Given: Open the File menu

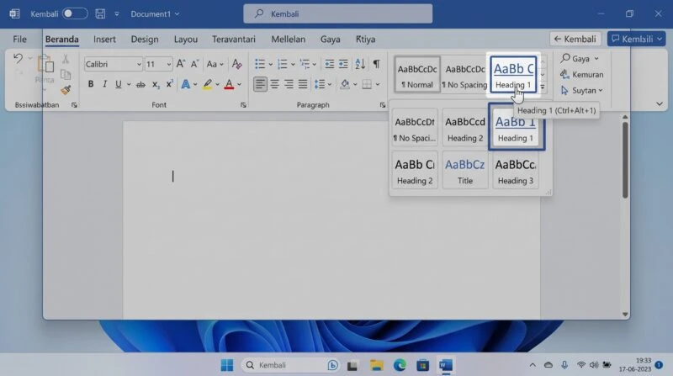Looking at the screenshot, I should (19, 39).
